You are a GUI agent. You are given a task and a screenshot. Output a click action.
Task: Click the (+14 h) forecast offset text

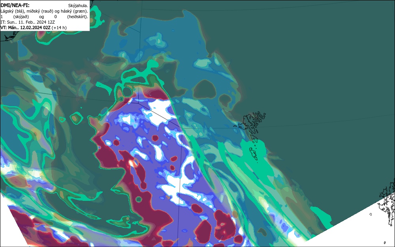point(59,28)
